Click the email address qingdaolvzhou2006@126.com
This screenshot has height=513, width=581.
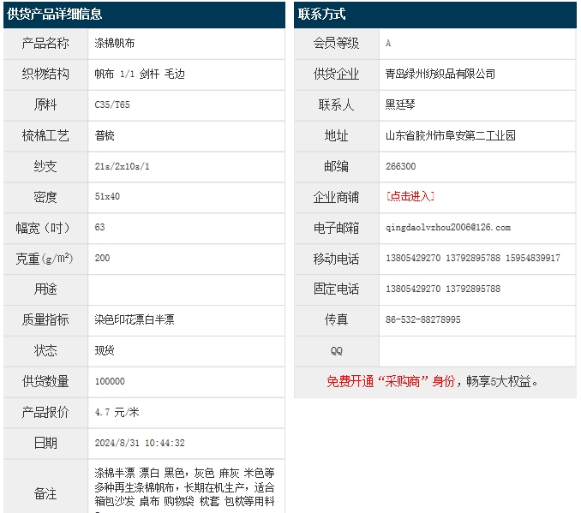coord(448,228)
